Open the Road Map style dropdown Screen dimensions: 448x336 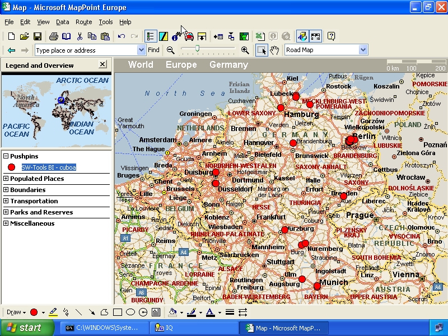pos(363,50)
